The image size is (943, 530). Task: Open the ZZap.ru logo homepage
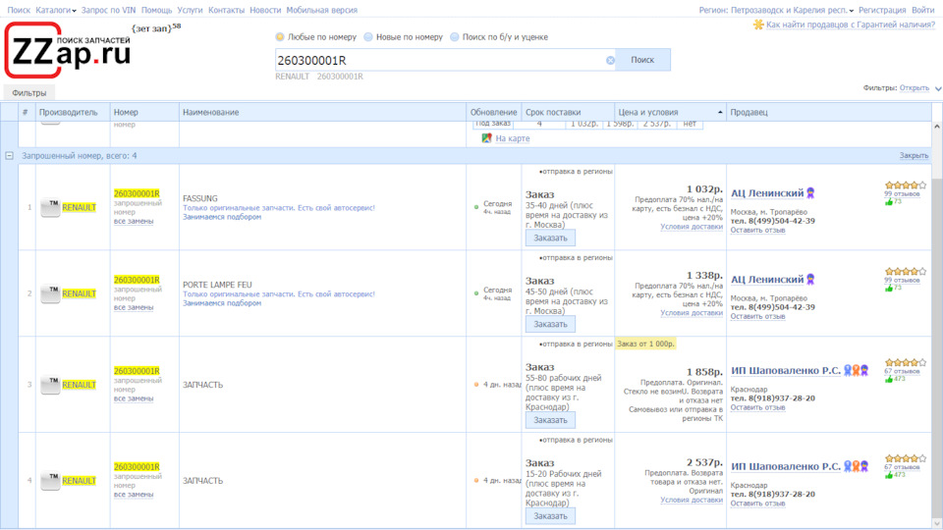pos(68,50)
